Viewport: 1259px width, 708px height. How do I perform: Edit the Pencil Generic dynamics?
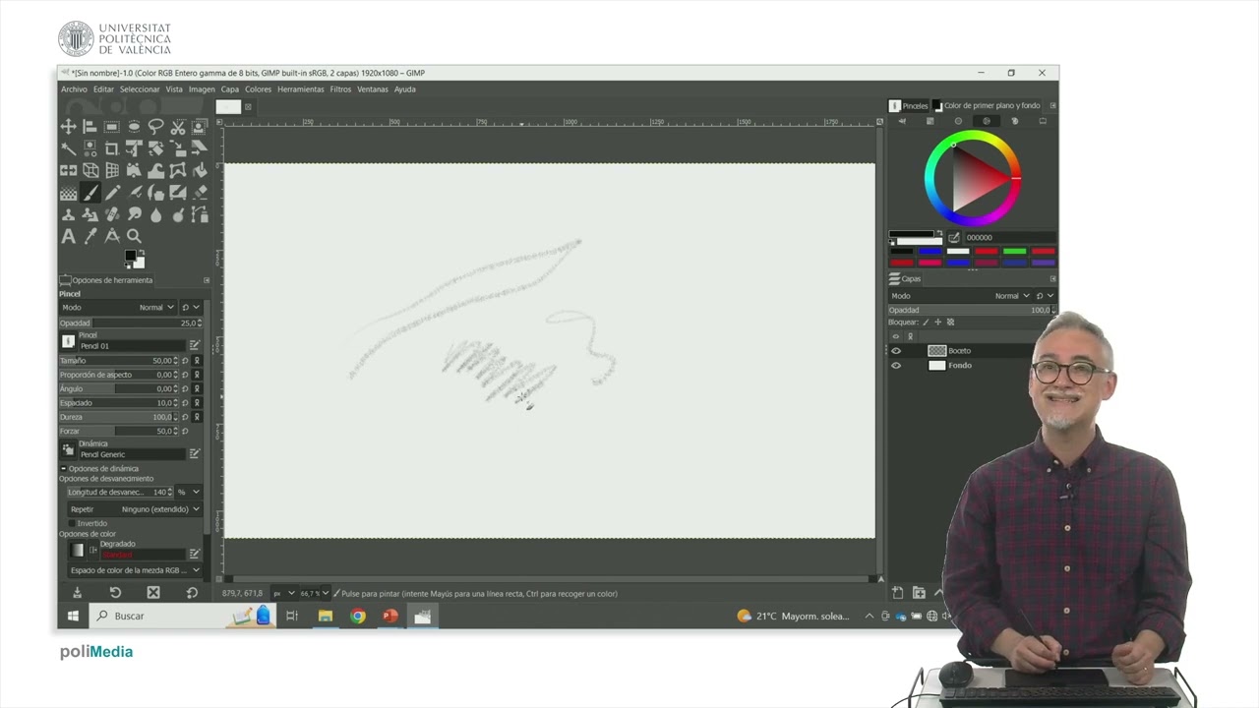click(195, 453)
